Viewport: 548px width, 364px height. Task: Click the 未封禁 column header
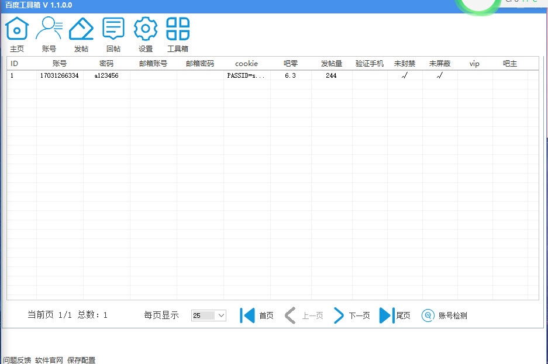(x=405, y=64)
